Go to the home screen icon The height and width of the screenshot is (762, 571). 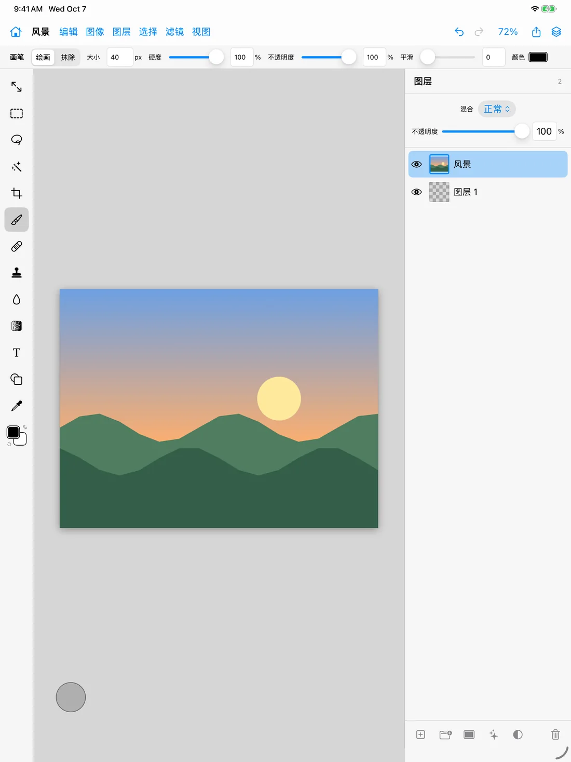point(16,32)
